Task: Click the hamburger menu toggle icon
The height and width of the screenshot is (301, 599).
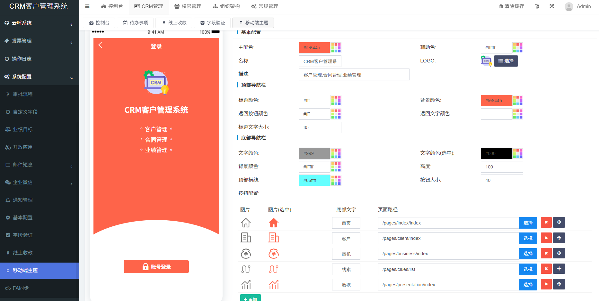Action: tap(87, 6)
